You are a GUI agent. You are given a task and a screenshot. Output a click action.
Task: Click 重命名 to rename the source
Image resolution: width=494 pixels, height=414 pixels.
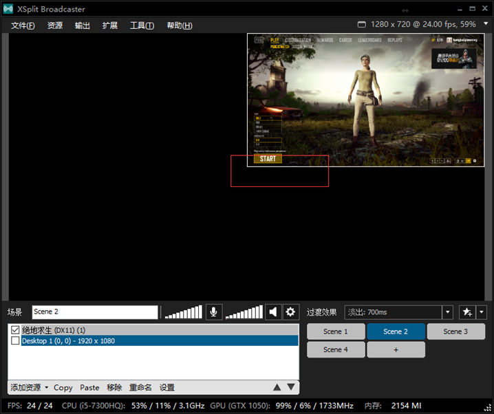[140, 388]
